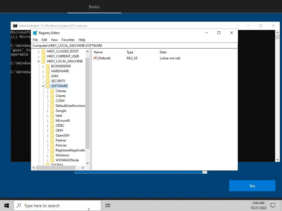Click the Data column header
Viewport: 282px width, 211px height.
point(197,52)
